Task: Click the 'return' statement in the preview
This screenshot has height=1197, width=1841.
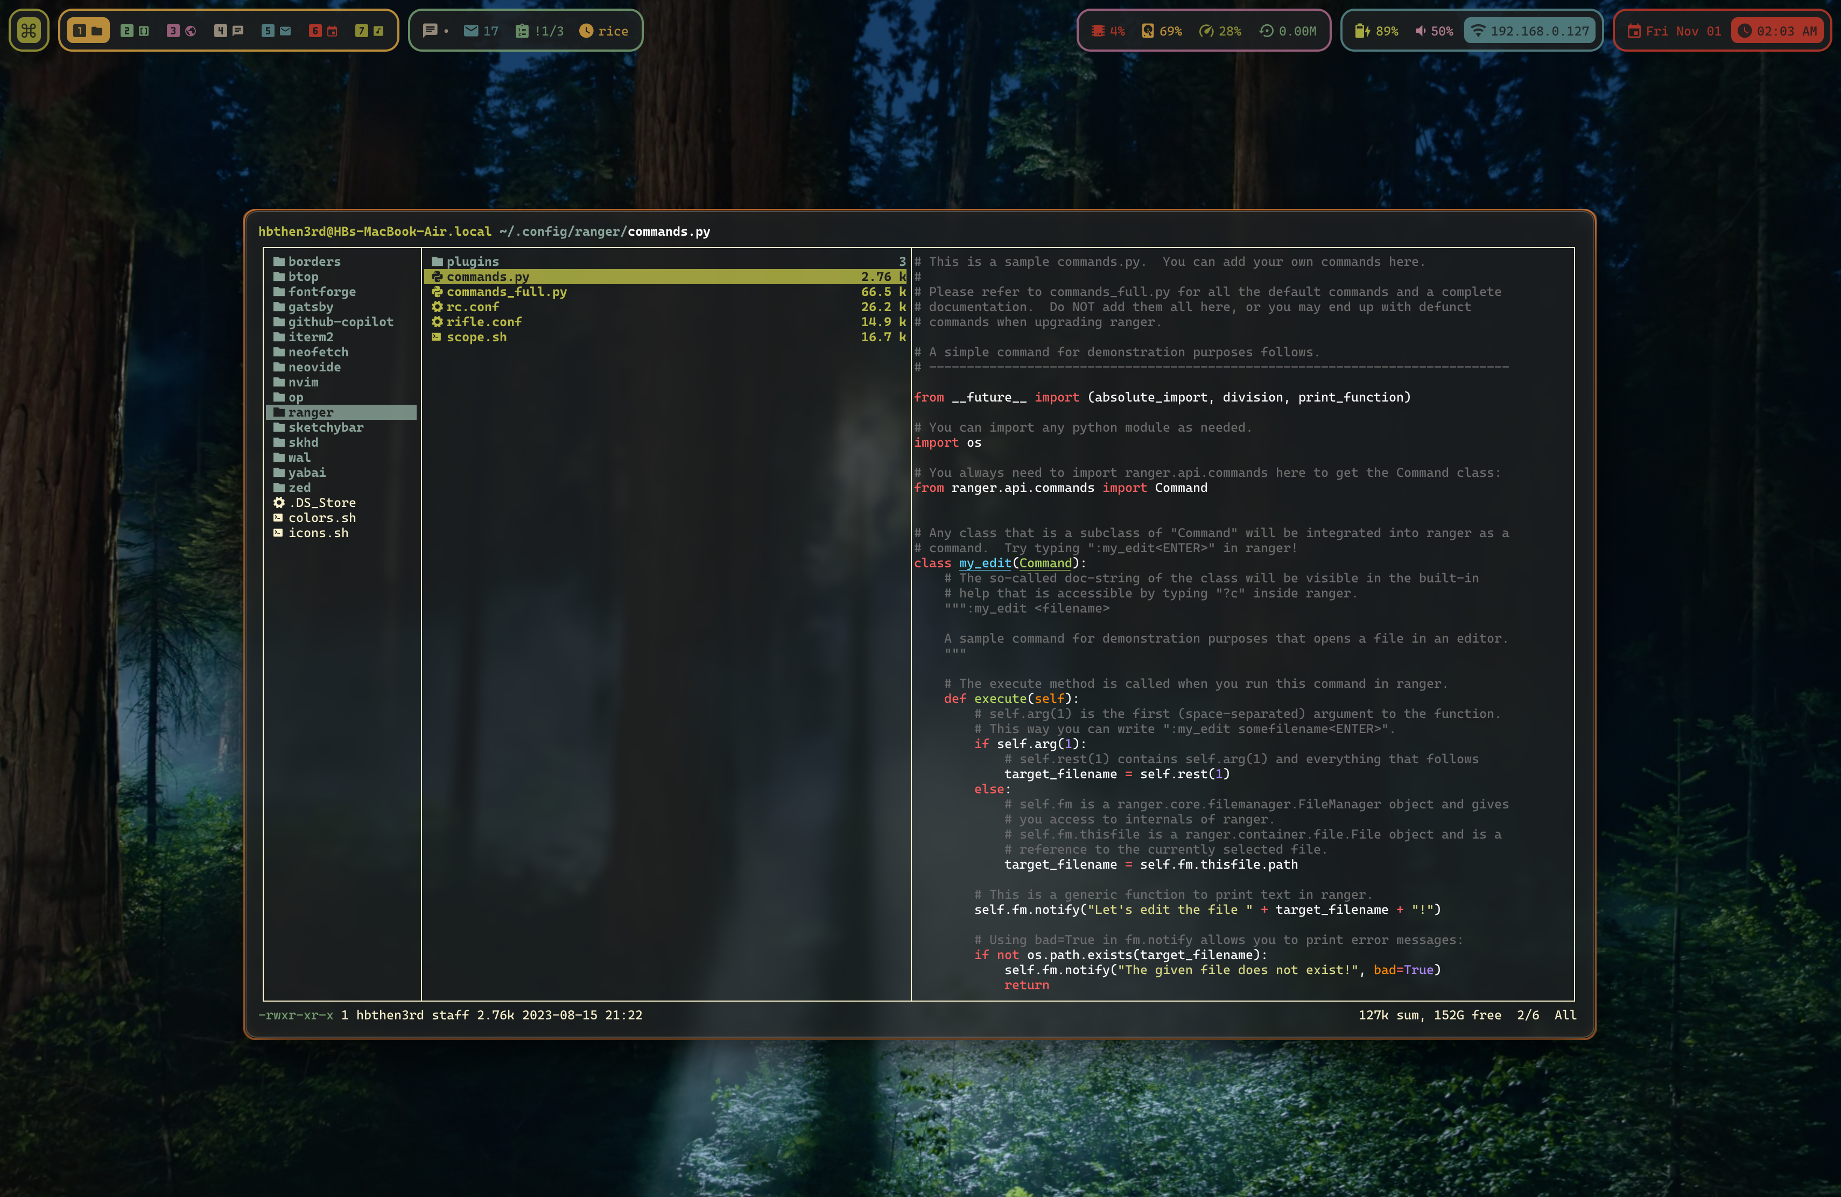Action: [x=1027, y=985]
